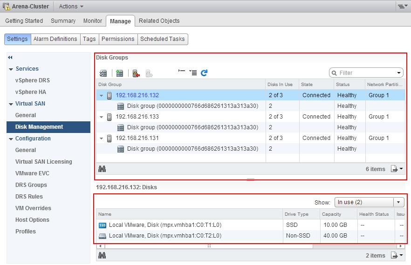Collapse the Virtual SAN section
Image resolution: width=411 pixels, height=265 pixels.
coord(11,104)
